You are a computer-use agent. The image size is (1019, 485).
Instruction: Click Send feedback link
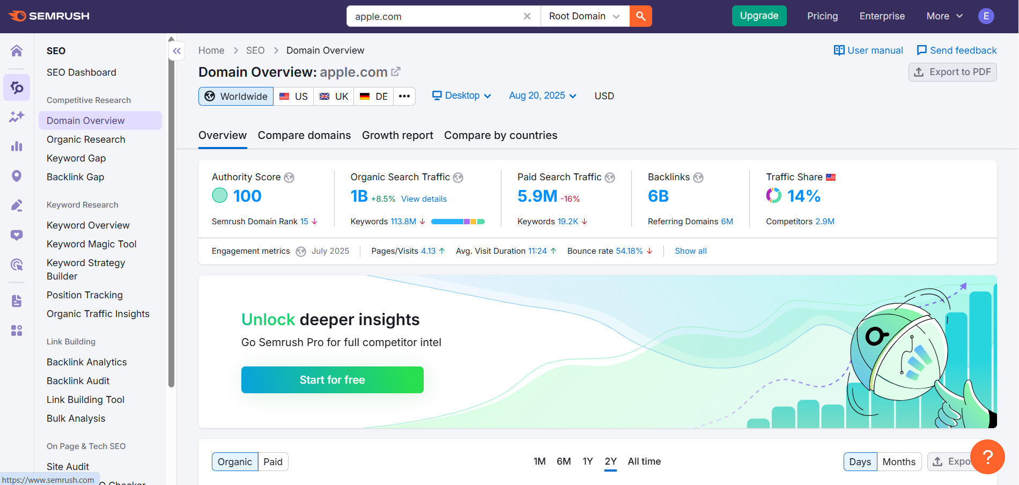957,50
